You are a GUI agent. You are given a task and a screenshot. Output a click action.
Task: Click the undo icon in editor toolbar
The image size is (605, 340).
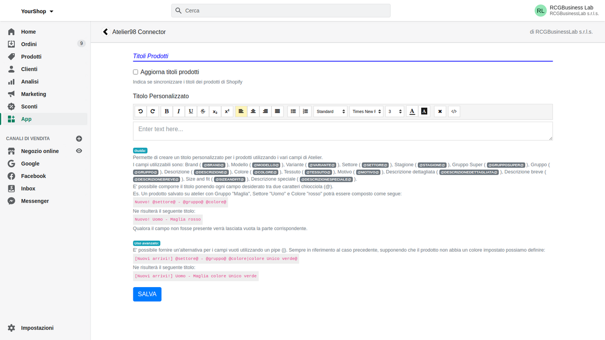140,111
